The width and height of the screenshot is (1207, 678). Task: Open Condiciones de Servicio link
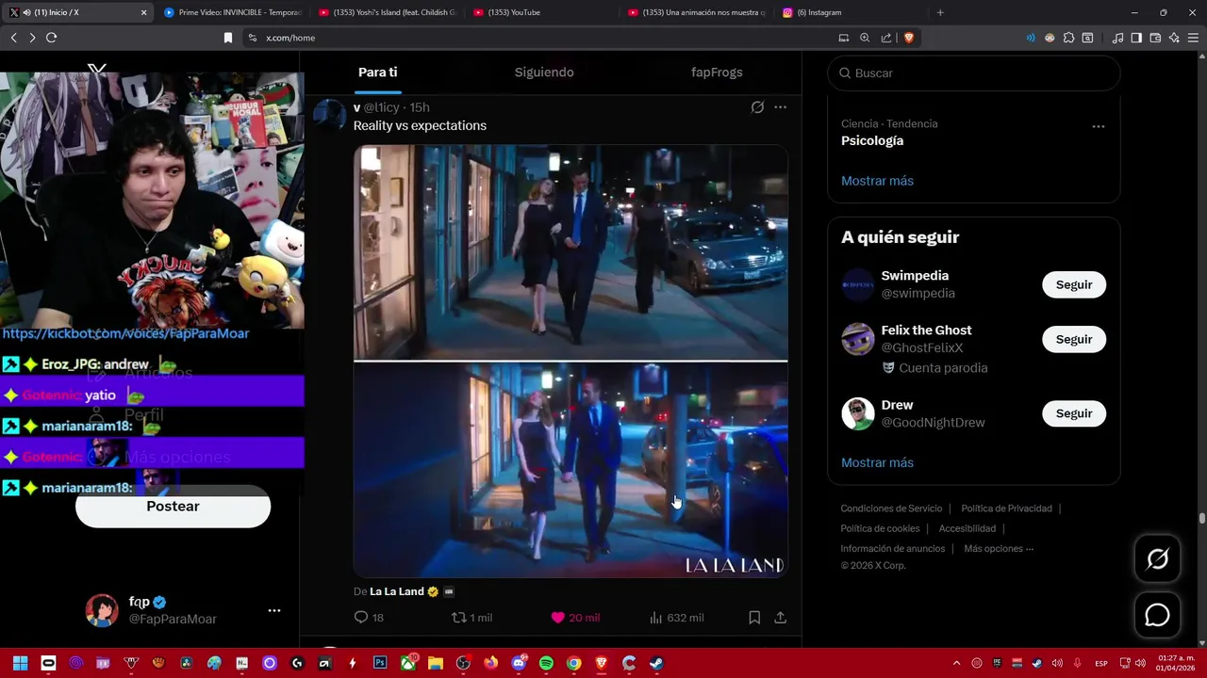tap(891, 508)
